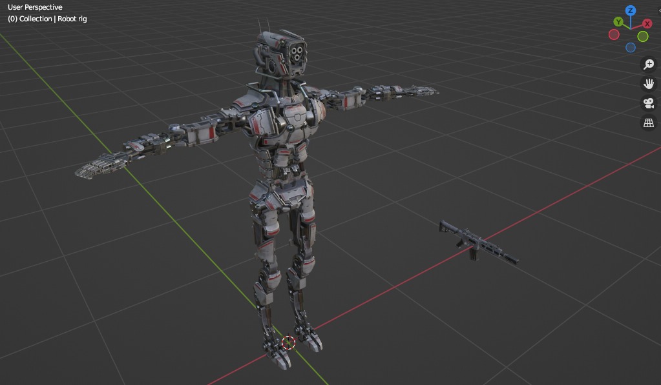Select the rifle object on the floor

tap(478, 242)
